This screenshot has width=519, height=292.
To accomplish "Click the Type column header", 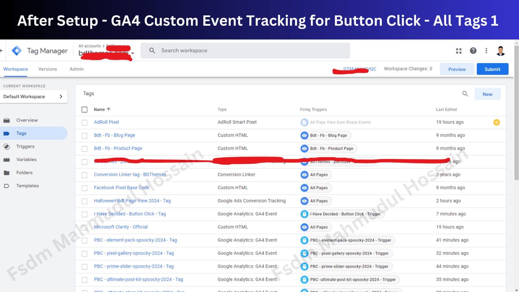I will tap(222, 109).
